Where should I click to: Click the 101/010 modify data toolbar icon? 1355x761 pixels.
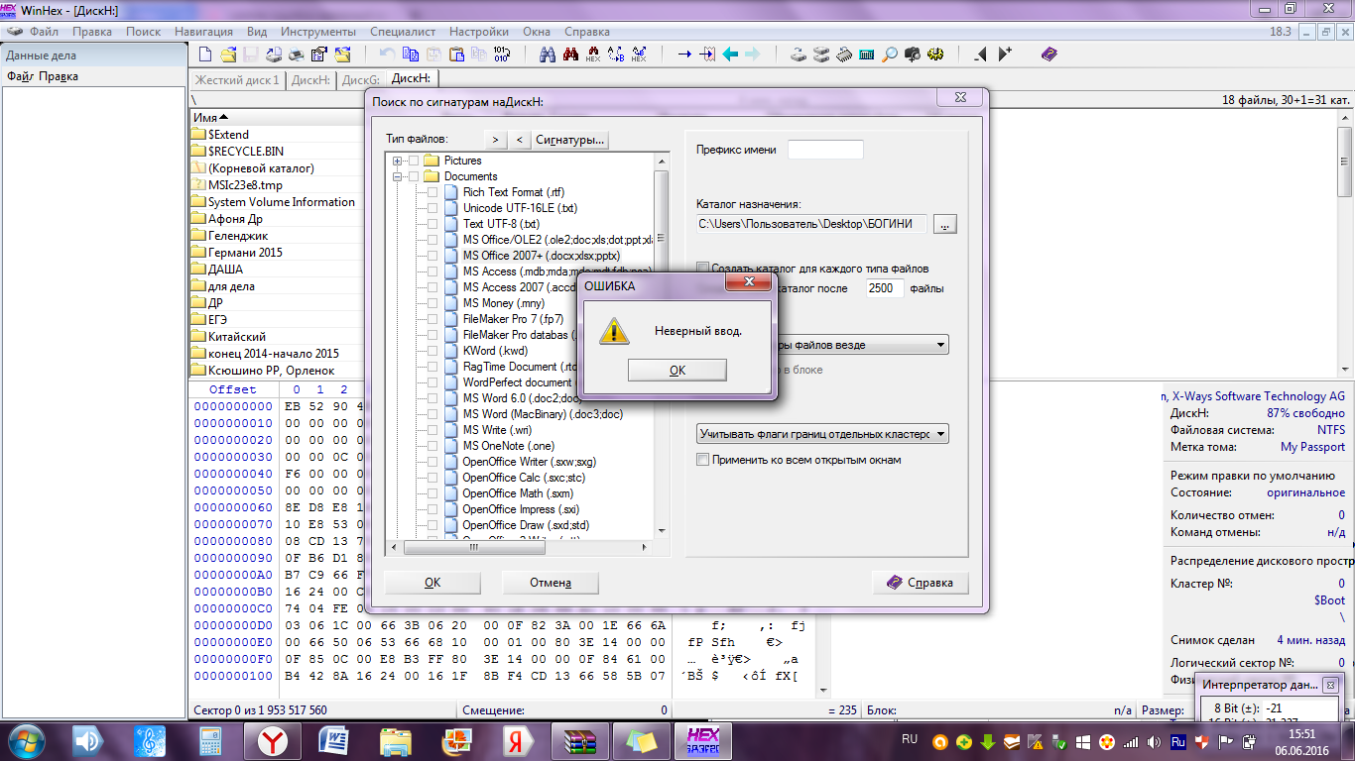[501, 54]
